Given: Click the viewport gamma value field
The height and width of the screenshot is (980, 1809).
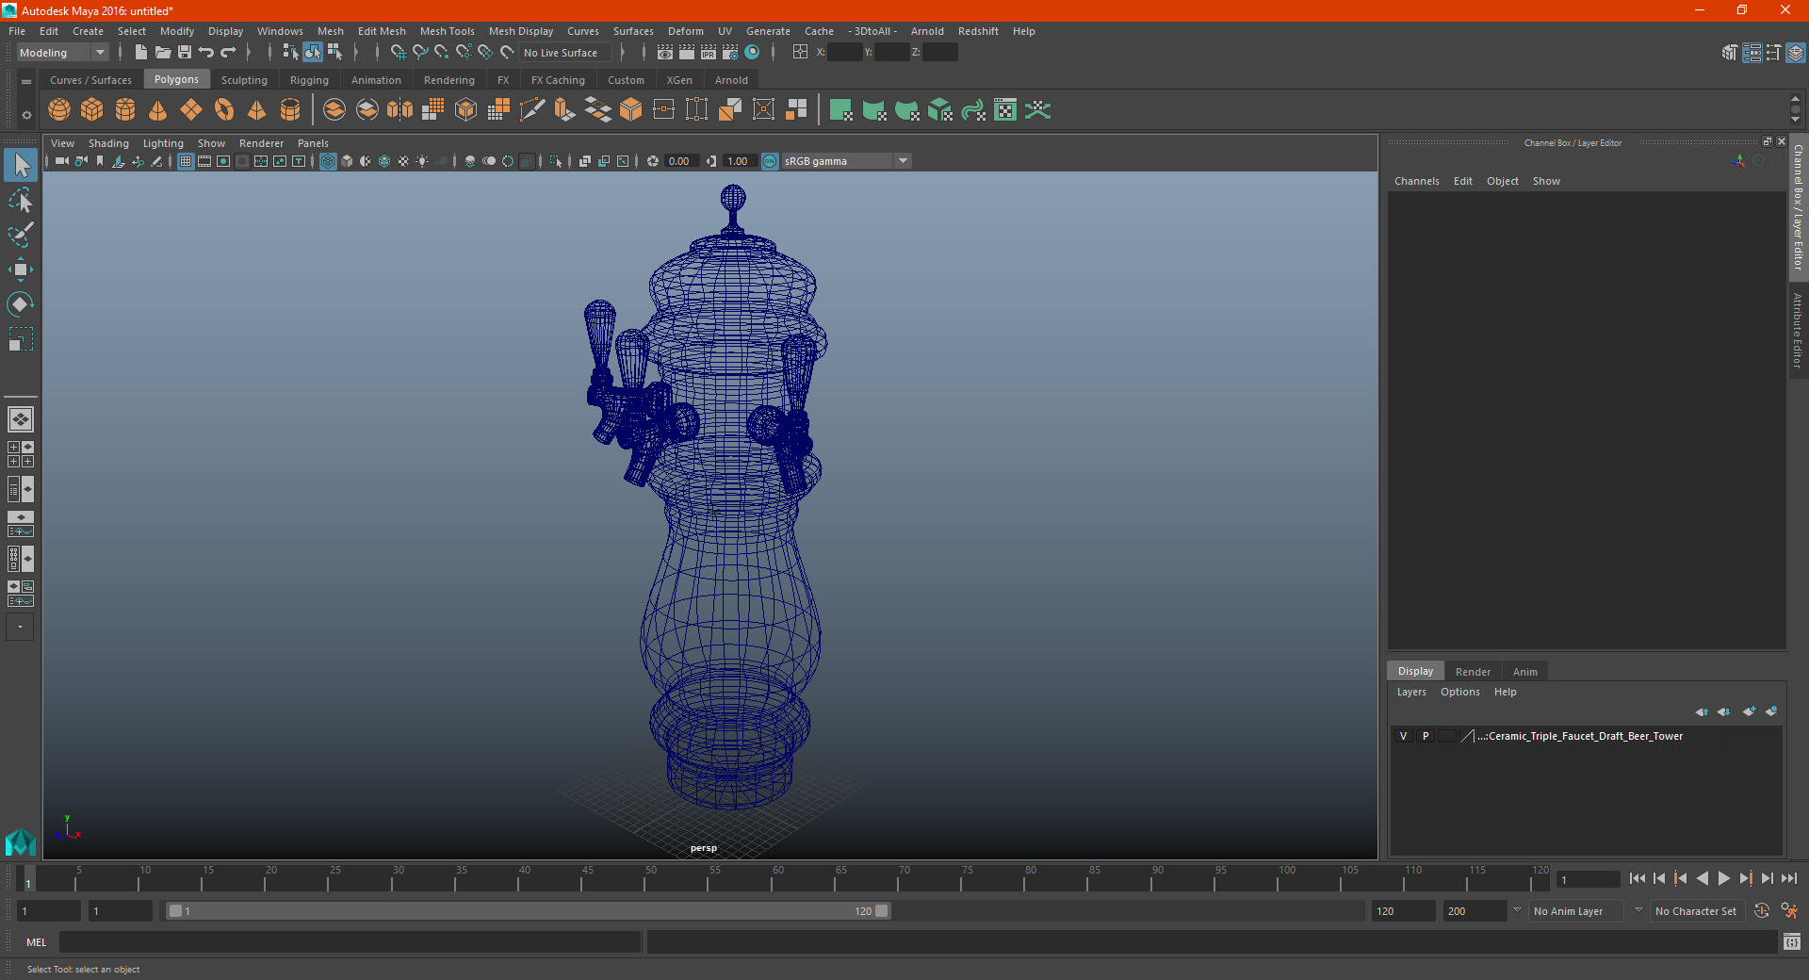Looking at the screenshot, I should 739,161.
